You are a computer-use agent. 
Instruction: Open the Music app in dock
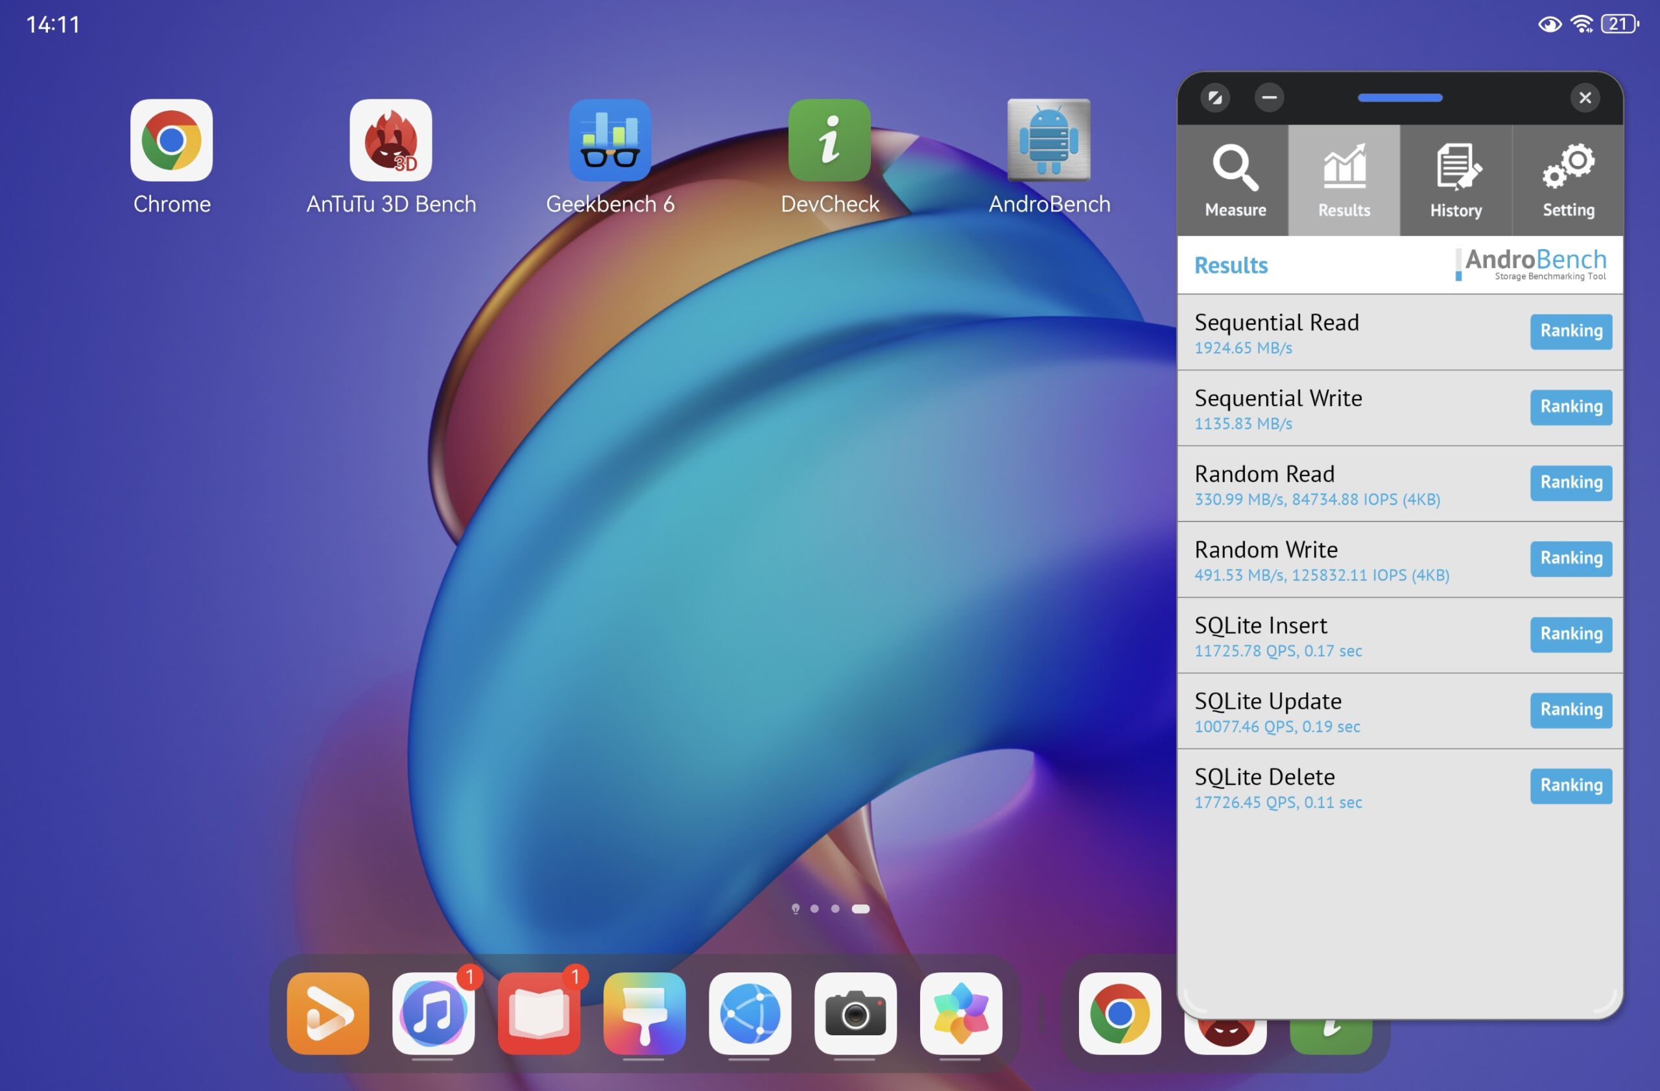point(433,1013)
